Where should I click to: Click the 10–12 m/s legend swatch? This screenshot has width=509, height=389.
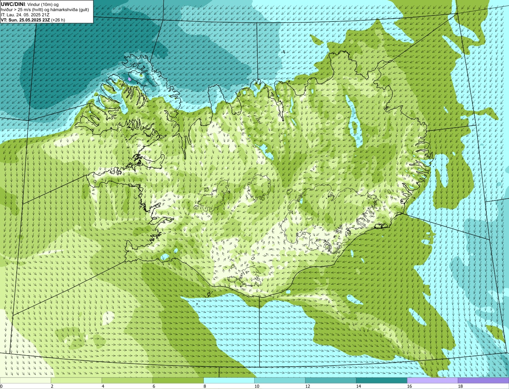tap(280, 380)
